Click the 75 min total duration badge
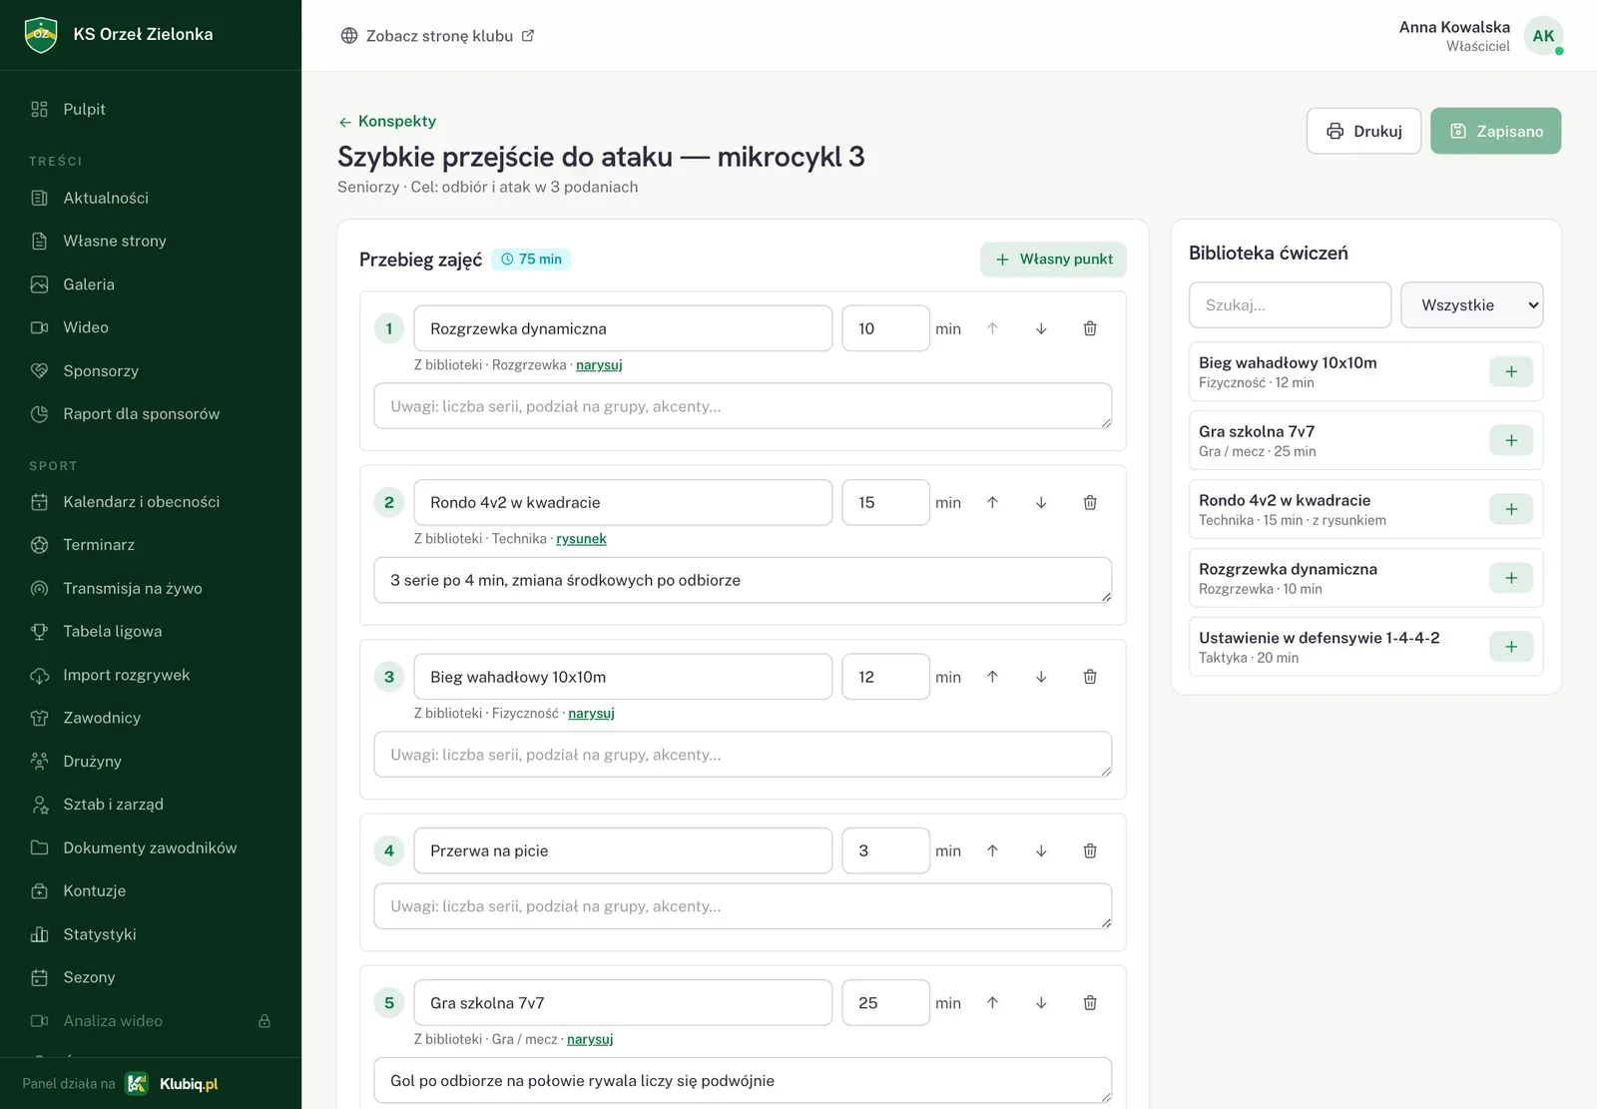This screenshot has height=1109, width=1597. click(531, 260)
